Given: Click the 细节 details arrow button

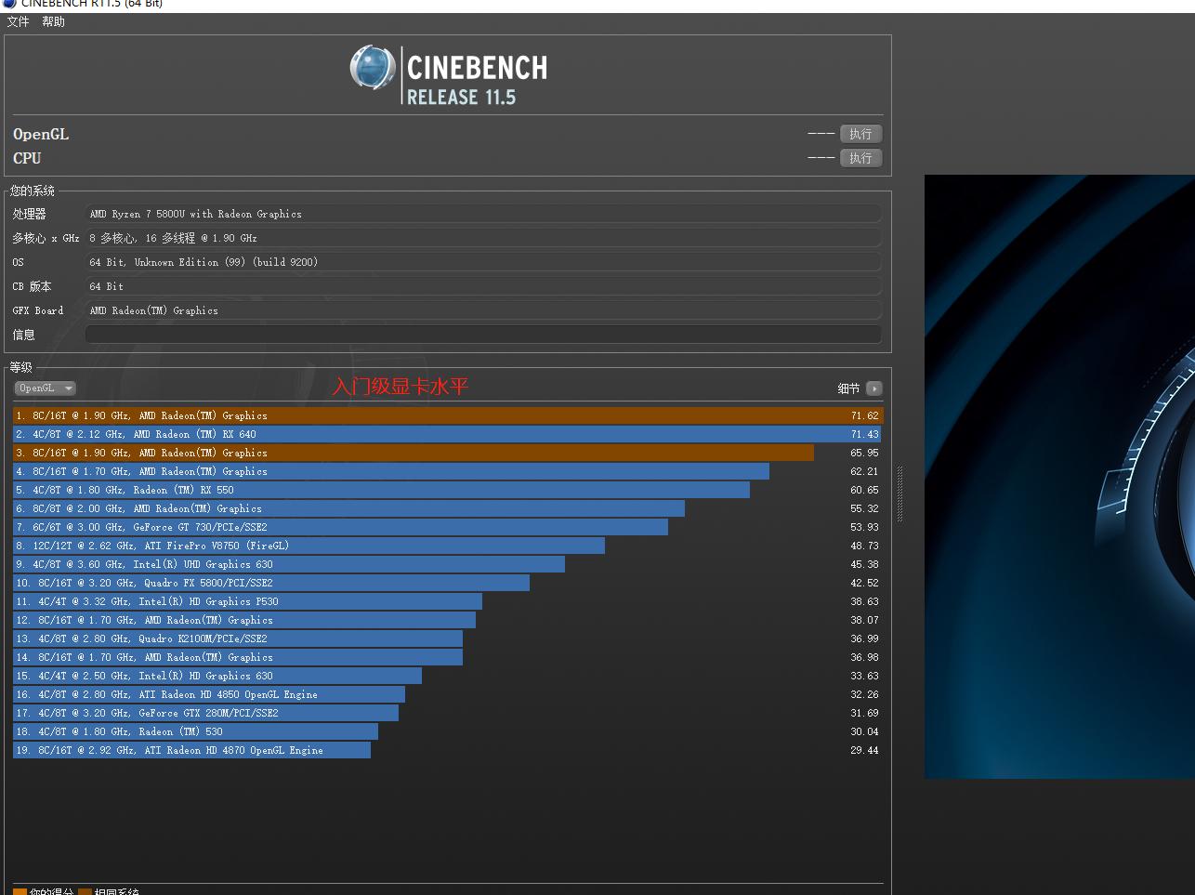Looking at the screenshot, I should [873, 388].
